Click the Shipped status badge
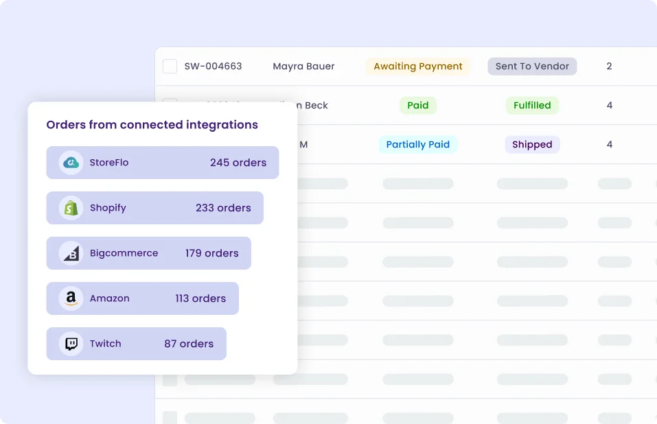The image size is (657, 424). pyautogui.click(x=532, y=144)
